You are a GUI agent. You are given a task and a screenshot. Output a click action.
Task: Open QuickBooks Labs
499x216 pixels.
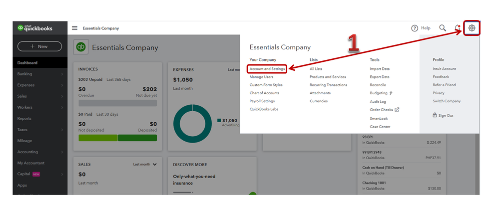(x=264, y=109)
